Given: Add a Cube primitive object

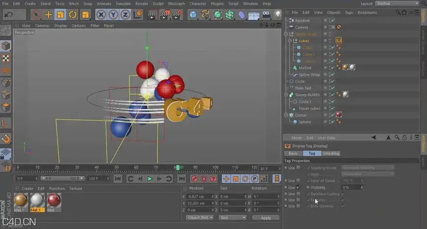Looking at the screenshot, I should (x=193, y=15).
